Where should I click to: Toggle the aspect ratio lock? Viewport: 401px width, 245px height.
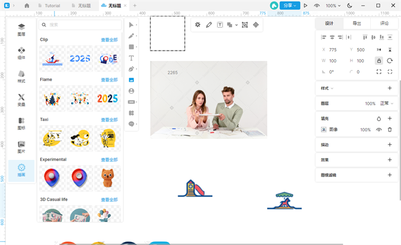click(x=379, y=60)
